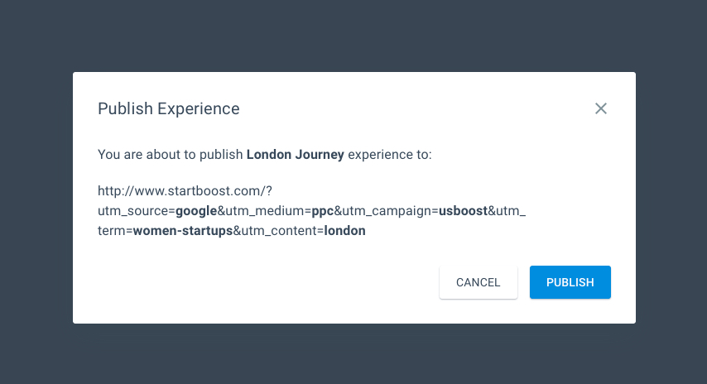The image size is (707, 384).
Task: Click the bold ppc medium value
Action: [x=323, y=211]
